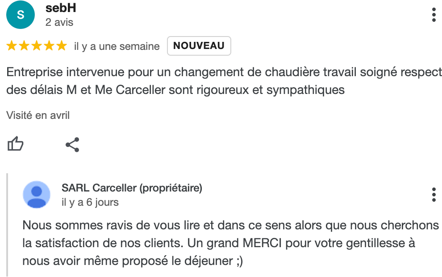442x277 pixels.
Task: Click the review text about changement de chaudière
Action: pos(224,81)
